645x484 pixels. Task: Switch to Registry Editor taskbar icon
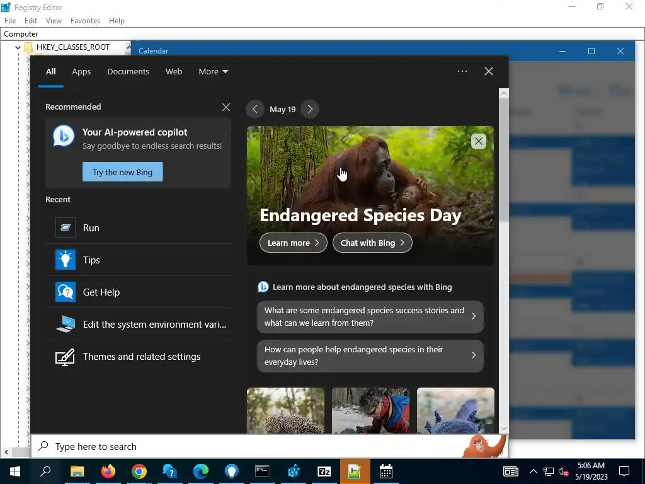point(294,471)
